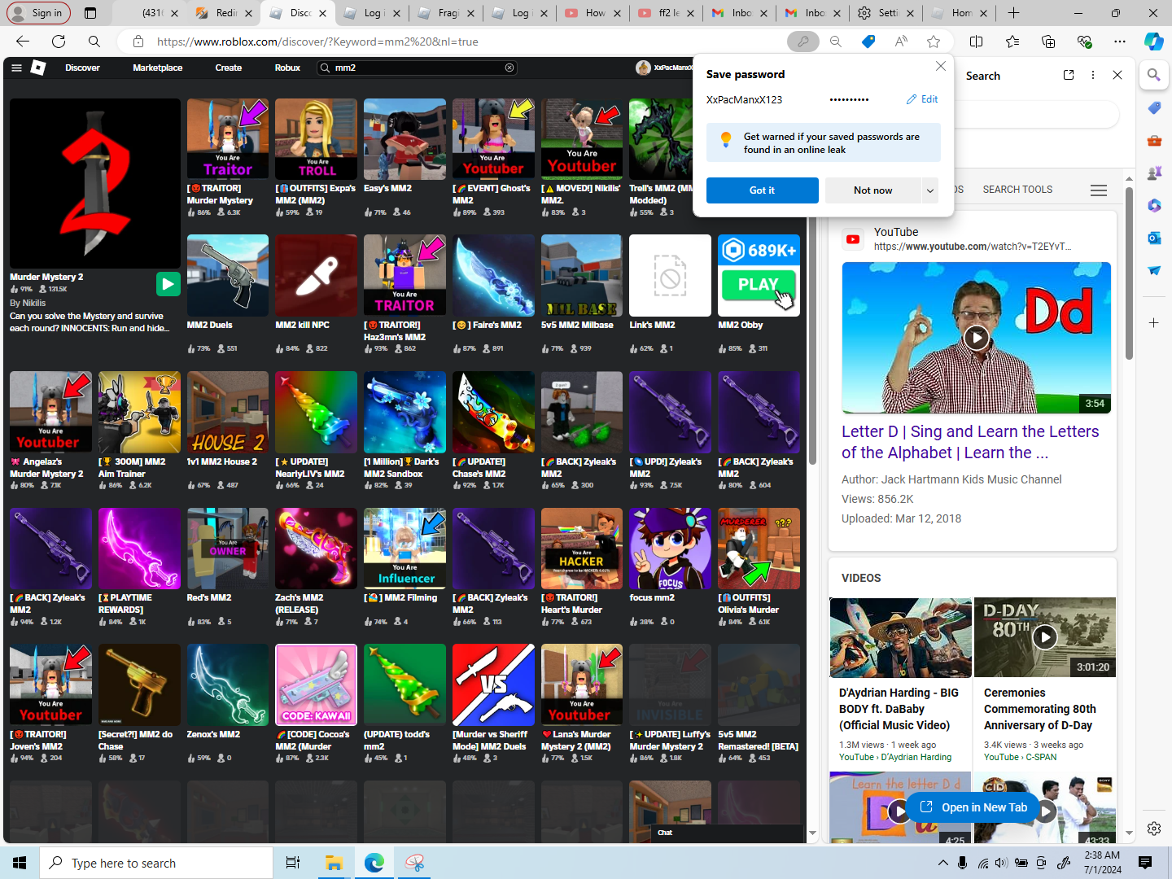Open browser Collections icon
Image resolution: width=1172 pixels, height=879 pixels.
click(x=1048, y=42)
